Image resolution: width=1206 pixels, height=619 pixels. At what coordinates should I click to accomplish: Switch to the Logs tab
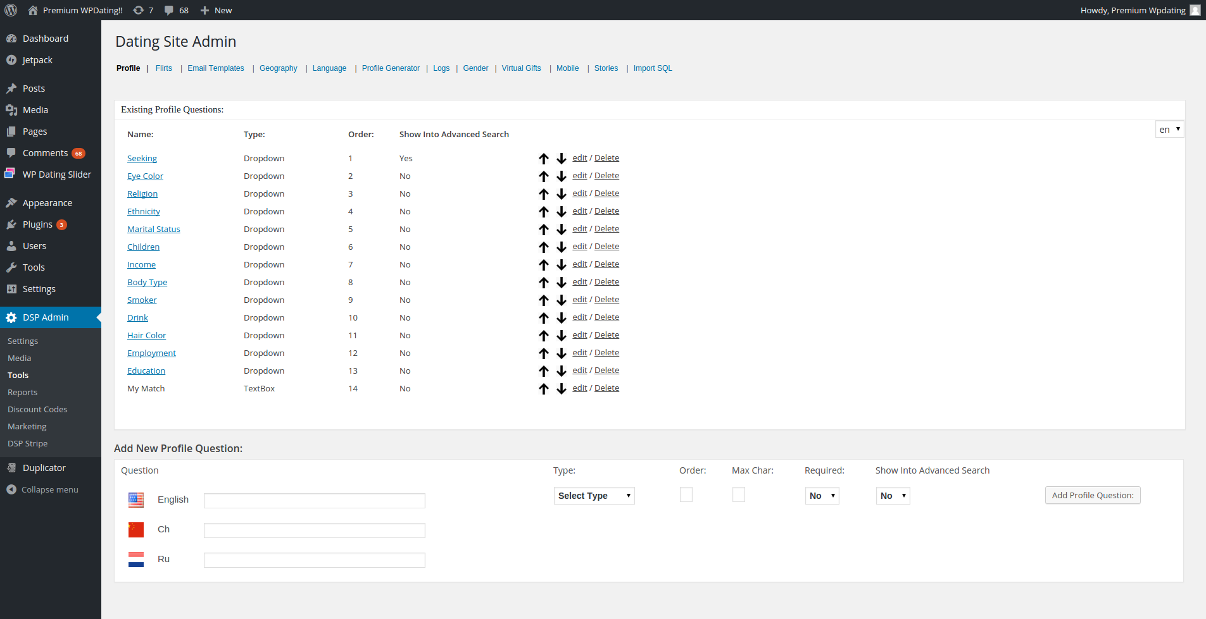441,68
